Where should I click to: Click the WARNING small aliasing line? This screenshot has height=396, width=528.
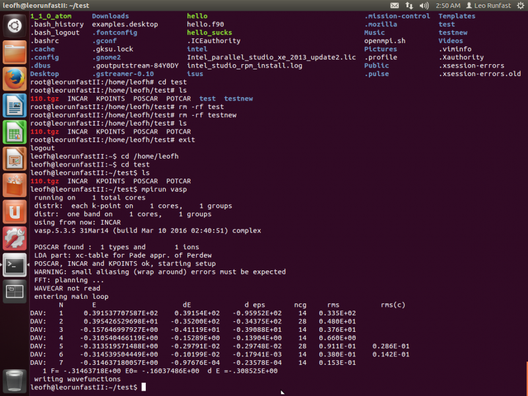(160, 272)
